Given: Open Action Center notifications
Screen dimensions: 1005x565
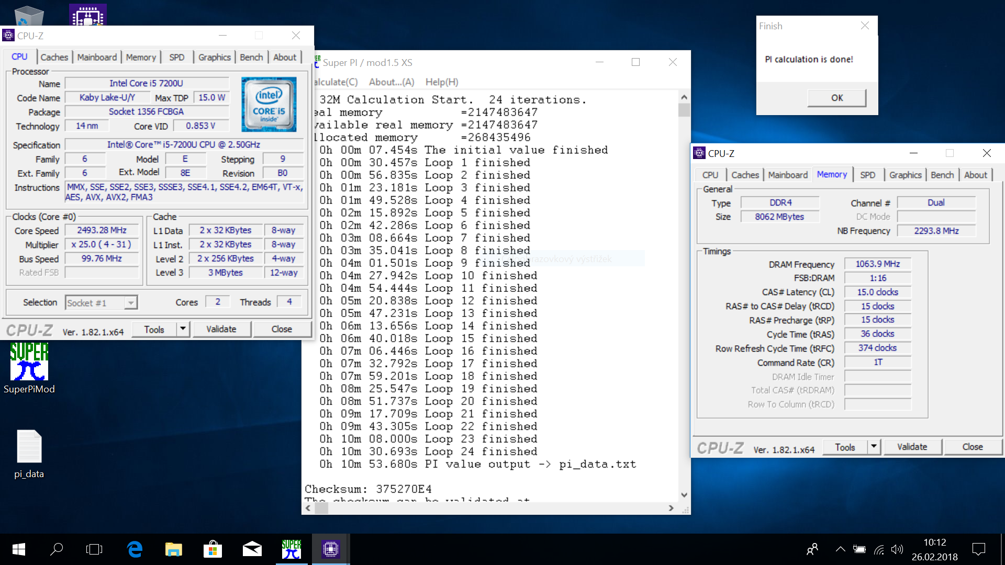Looking at the screenshot, I should coord(978,549).
